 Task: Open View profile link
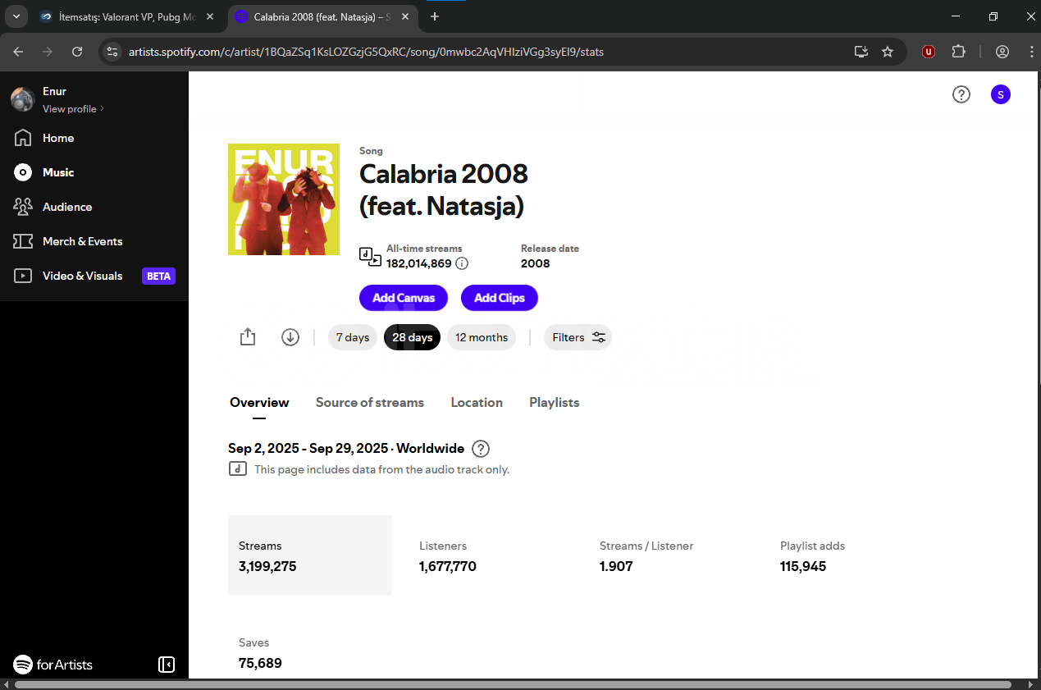pyautogui.click(x=73, y=109)
